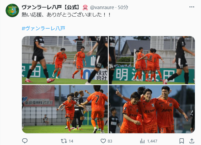201x145 pixels.
Task: Open the ヴァンラーレ八戸【公式】 account name
Action: [51, 7]
